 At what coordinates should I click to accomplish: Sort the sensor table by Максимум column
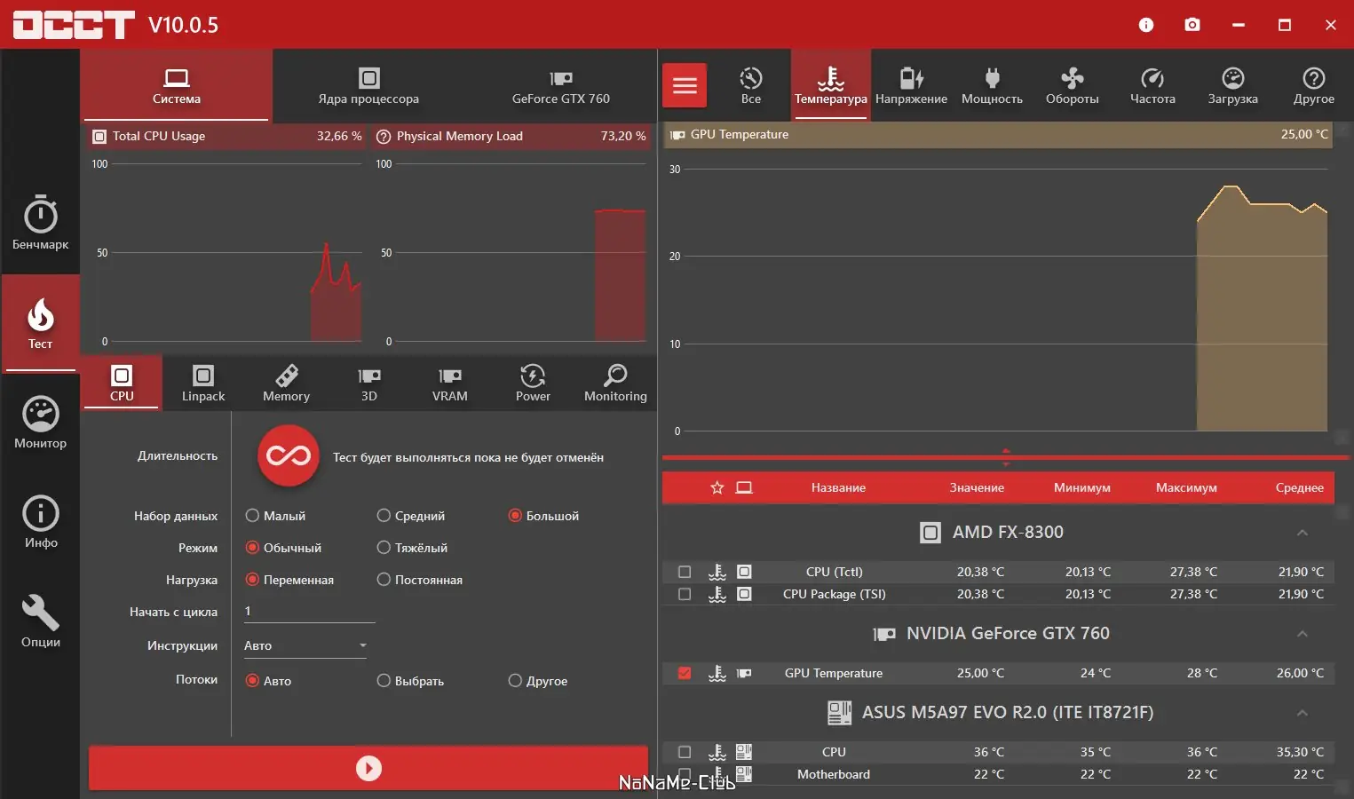coord(1186,487)
